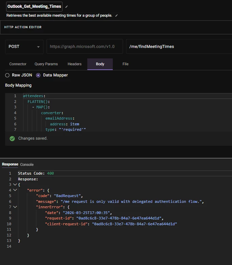Collapse the "innerError" object on line 7
The image size is (232, 265).
click(x=15, y=207)
